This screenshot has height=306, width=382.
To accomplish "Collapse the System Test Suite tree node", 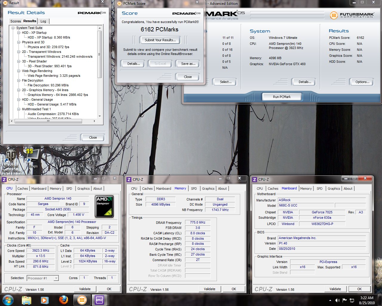I will [x=13, y=28].
